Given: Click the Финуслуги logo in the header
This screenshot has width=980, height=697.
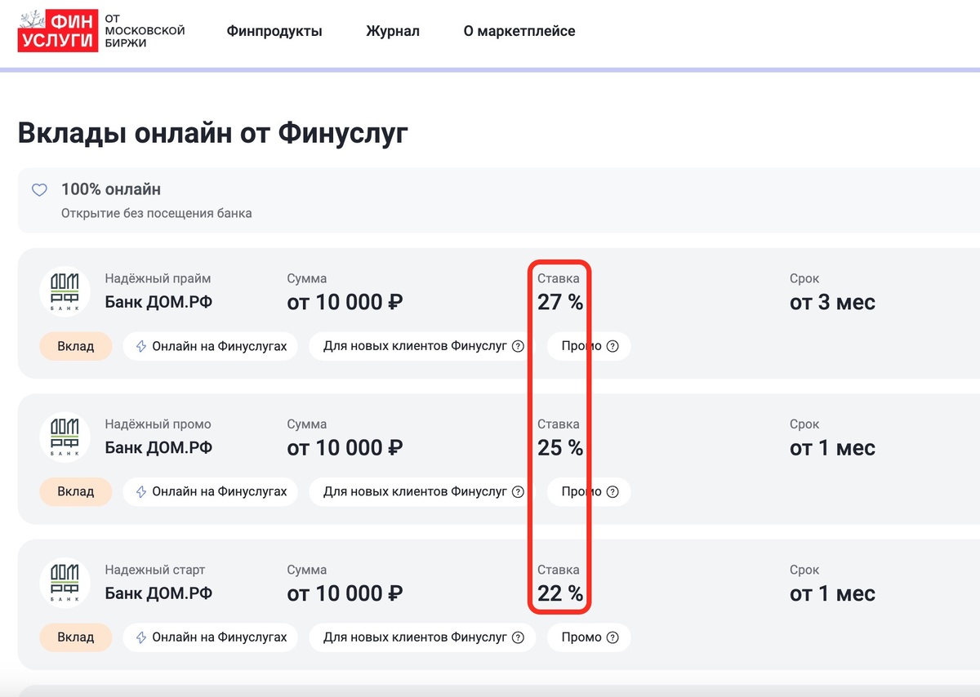Looking at the screenshot, I should tap(101, 31).
